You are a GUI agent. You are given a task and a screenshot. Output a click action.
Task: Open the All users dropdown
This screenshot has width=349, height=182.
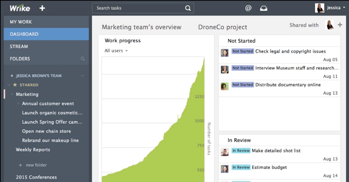[x=116, y=51]
